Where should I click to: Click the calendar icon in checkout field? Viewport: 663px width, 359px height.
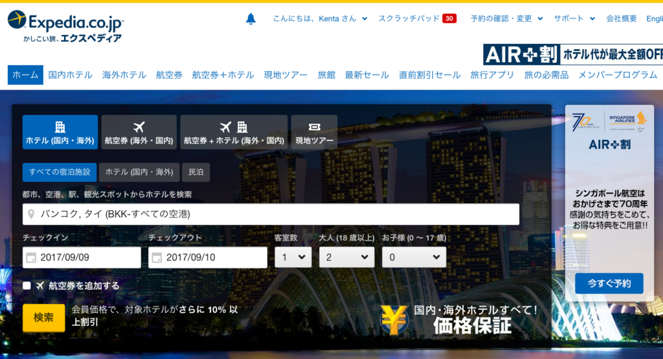(x=157, y=257)
